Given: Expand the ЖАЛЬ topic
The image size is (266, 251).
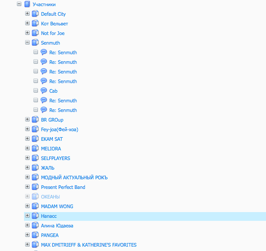Looking at the screenshot, I should [x=28, y=167].
